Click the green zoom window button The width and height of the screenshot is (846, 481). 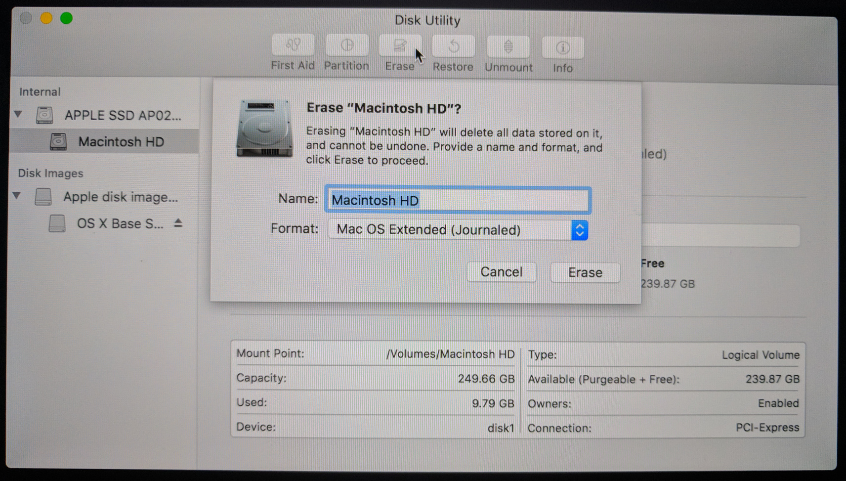(x=66, y=18)
